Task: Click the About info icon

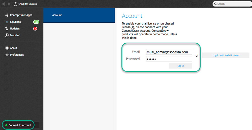Action: (x=7, y=48)
